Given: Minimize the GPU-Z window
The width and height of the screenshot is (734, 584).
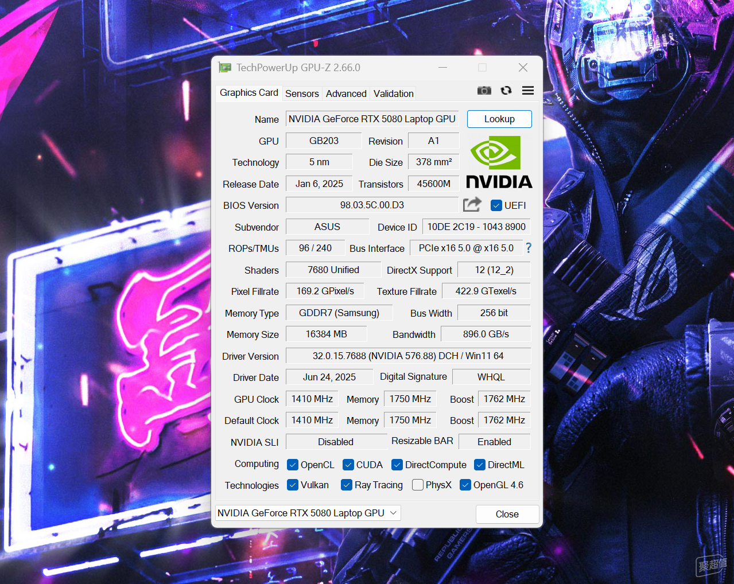Looking at the screenshot, I should 443,68.
